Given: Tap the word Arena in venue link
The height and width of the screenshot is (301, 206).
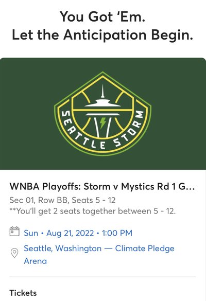Looking at the screenshot, I should 36,261.
